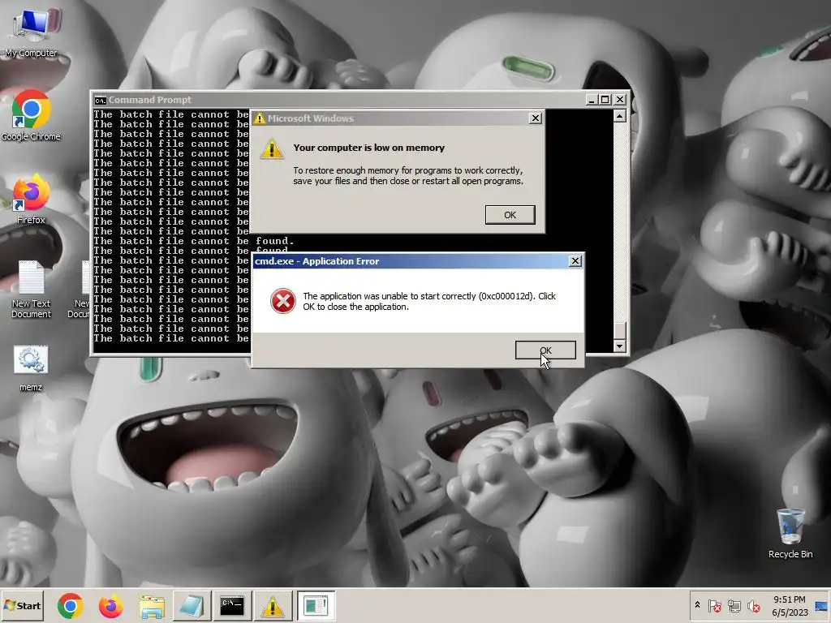831x623 pixels.
Task: Click the 'unable to start correctly' error message
Action: tap(429, 302)
